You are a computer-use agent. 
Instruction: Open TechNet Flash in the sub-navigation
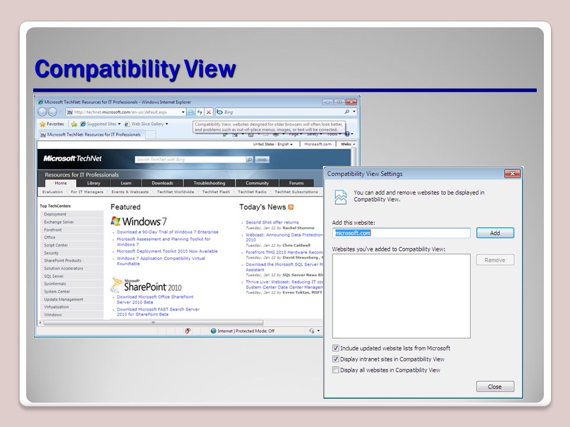pyautogui.click(x=216, y=192)
